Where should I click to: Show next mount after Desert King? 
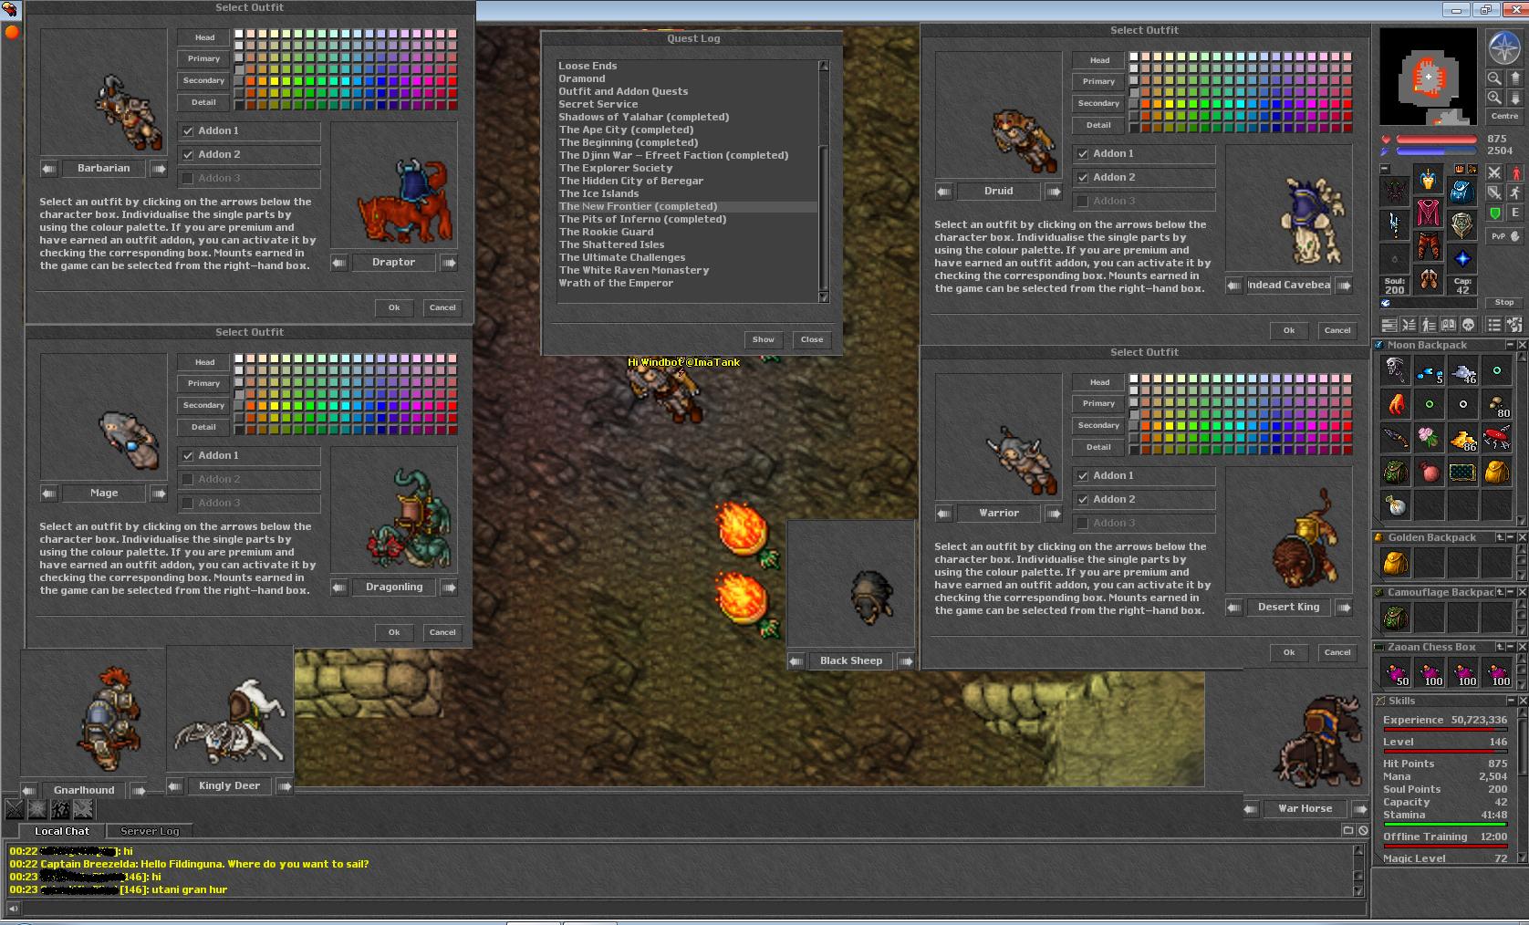pos(1344,608)
